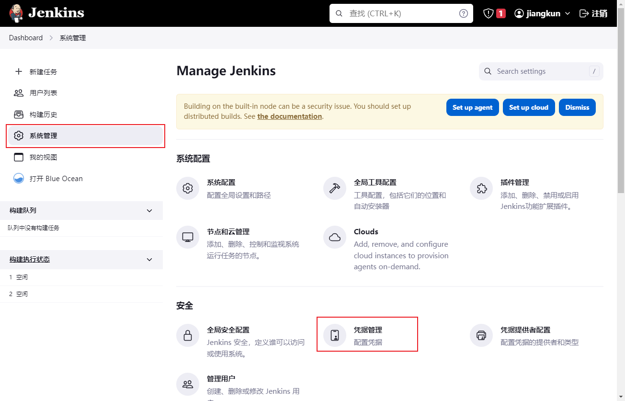Click the inbox icon beside 构建历史
625x401 pixels.
[x=19, y=115]
